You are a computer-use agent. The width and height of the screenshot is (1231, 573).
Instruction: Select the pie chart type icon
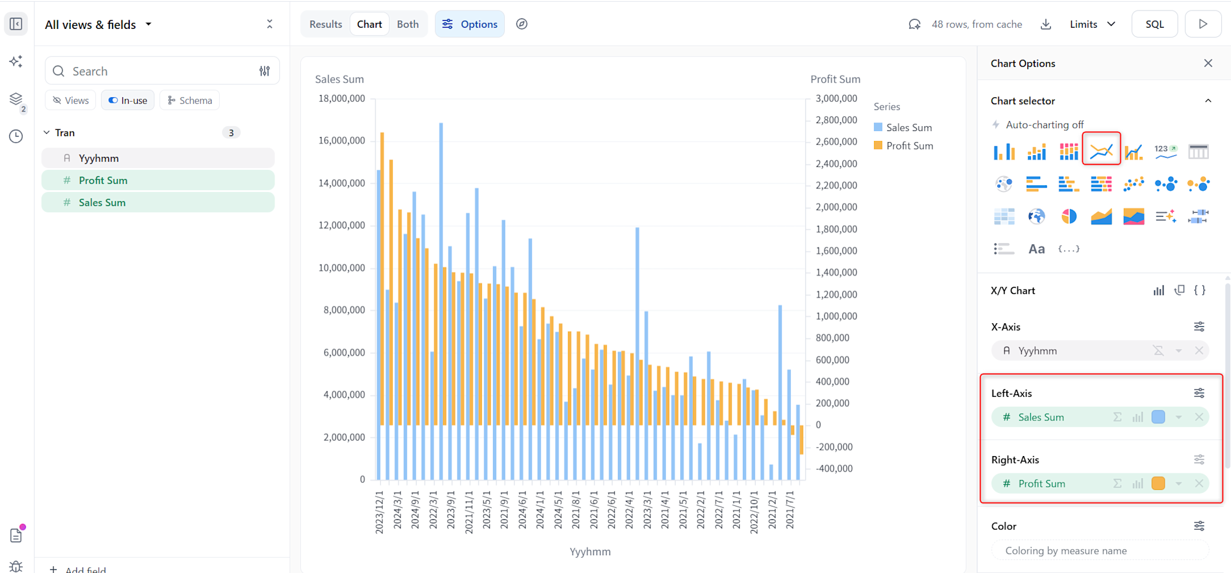1069,216
